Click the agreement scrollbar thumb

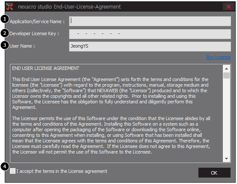[x=226, y=75]
